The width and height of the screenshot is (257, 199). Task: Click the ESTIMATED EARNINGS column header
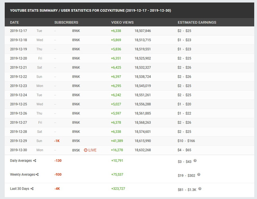[x=197, y=22]
